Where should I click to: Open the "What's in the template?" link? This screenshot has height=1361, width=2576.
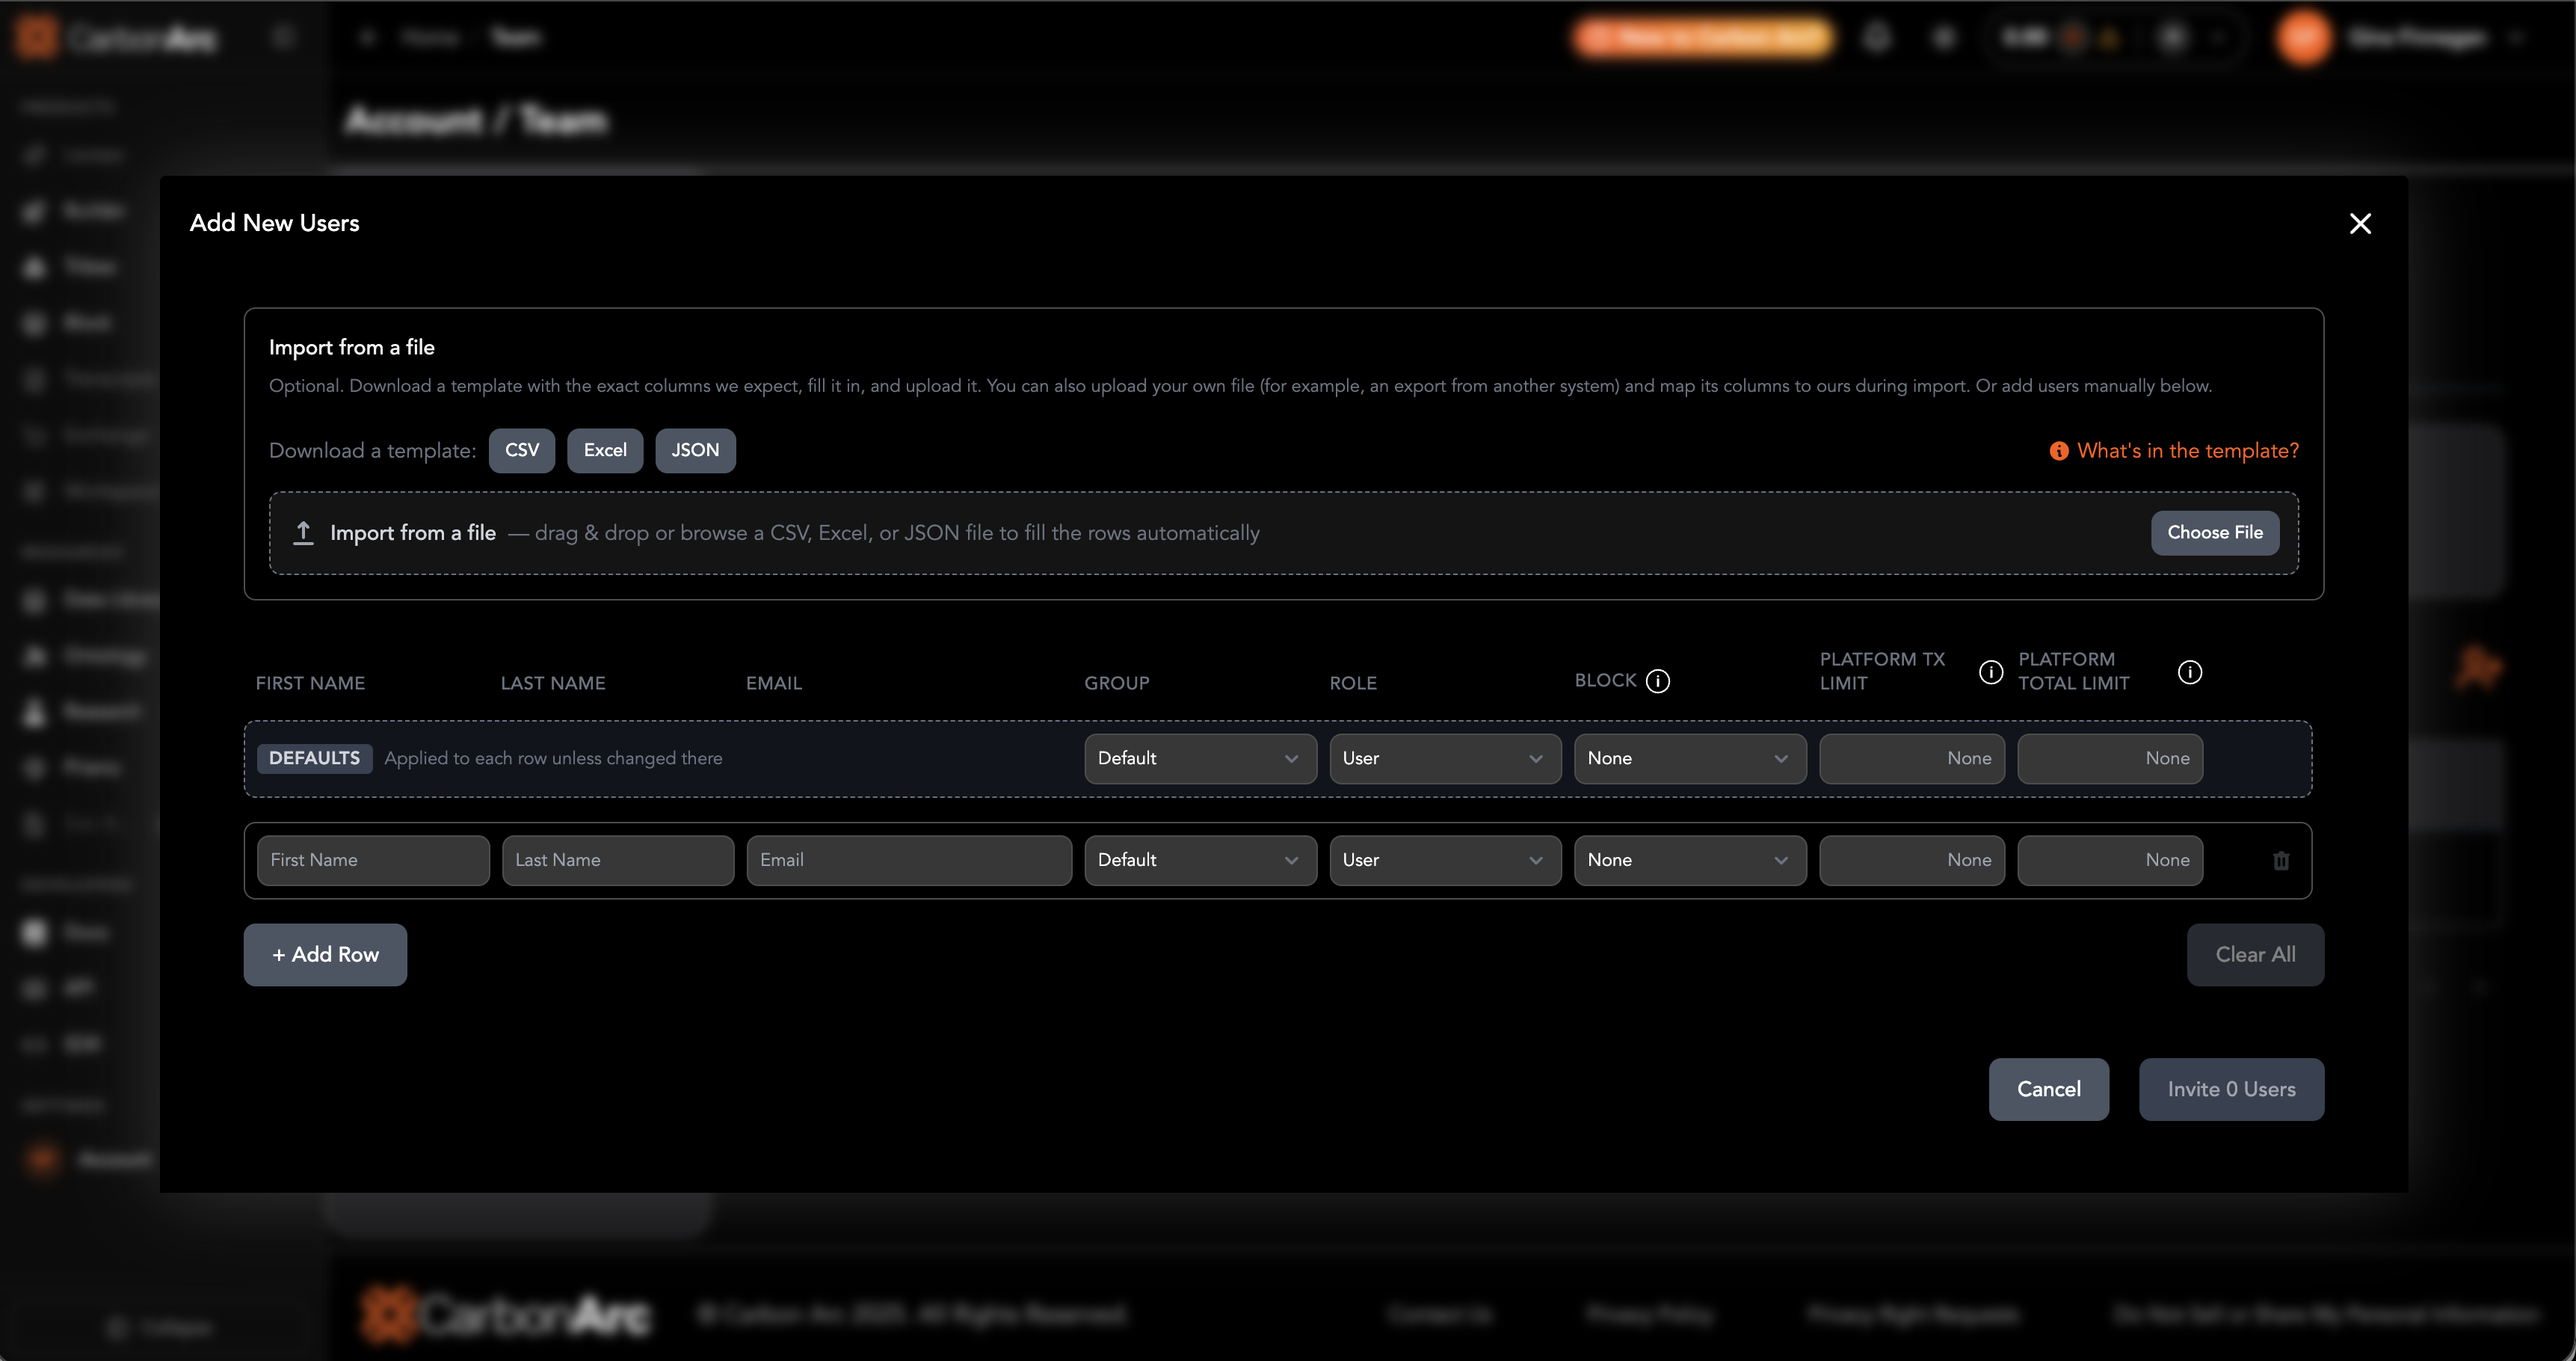point(2174,451)
